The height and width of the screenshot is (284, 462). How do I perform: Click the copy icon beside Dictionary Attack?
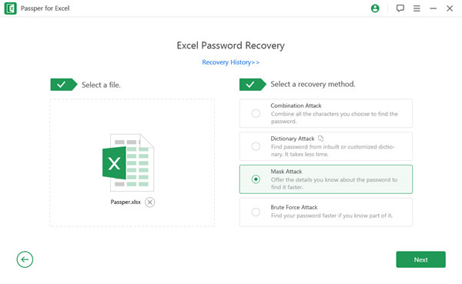(x=320, y=139)
